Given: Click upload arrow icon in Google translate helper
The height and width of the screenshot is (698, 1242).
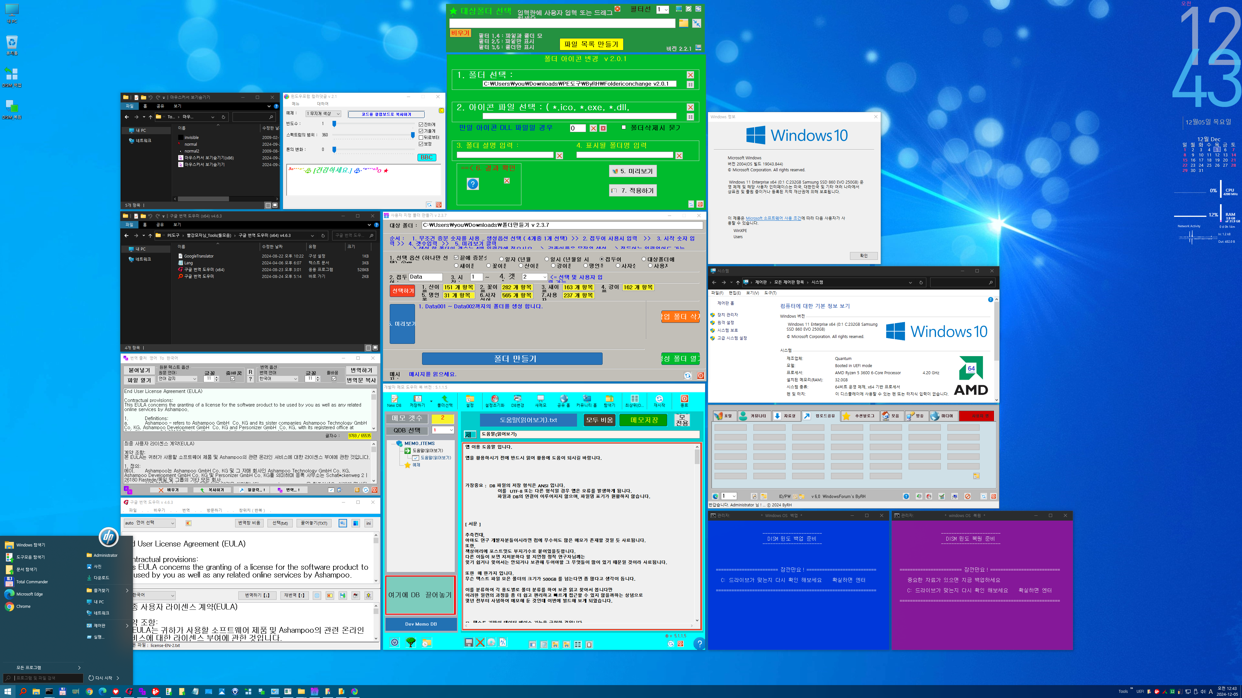Looking at the screenshot, I should coord(368,595).
